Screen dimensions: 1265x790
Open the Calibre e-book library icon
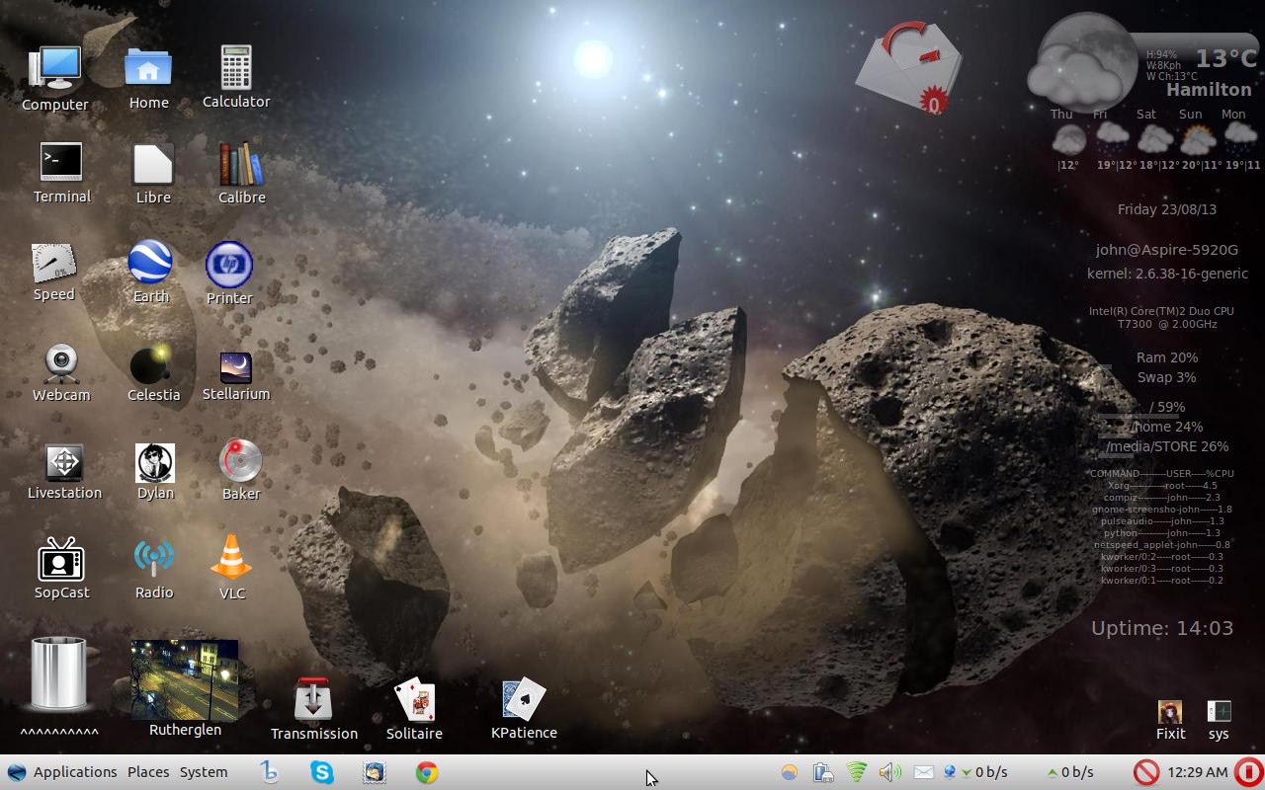tap(241, 164)
